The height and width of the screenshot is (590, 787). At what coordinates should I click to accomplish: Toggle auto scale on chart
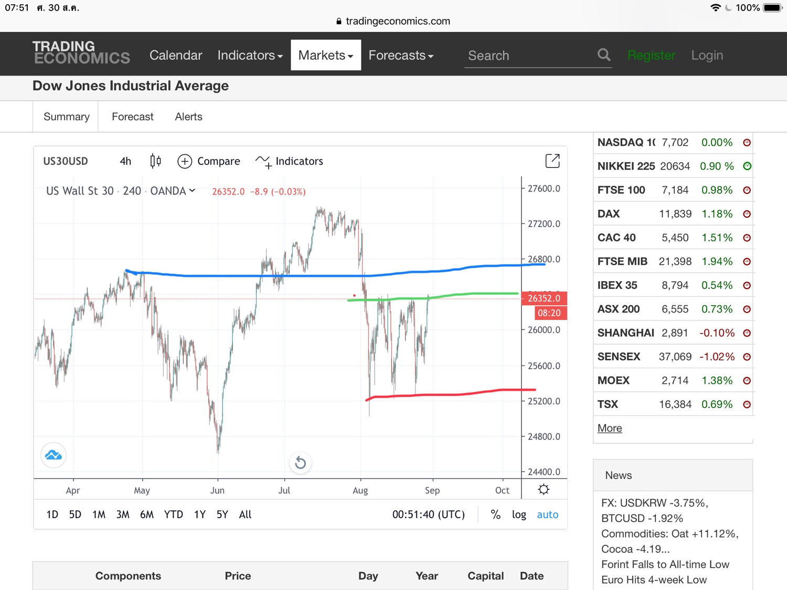click(547, 514)
